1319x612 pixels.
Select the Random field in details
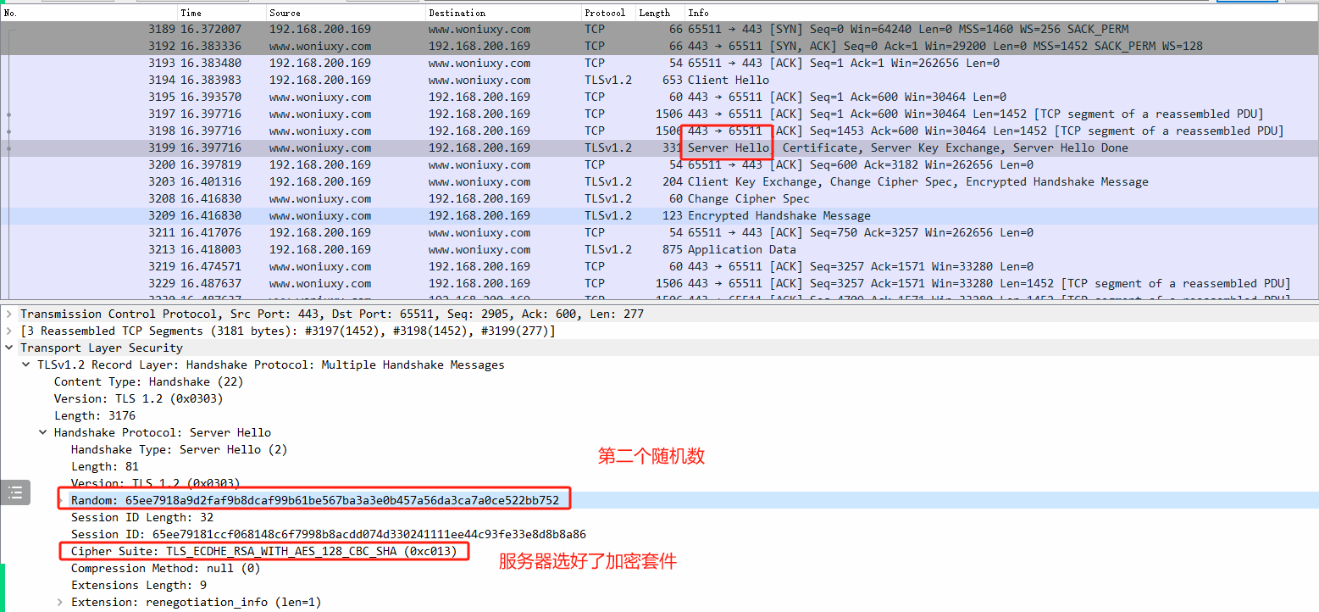pos(315,500)
